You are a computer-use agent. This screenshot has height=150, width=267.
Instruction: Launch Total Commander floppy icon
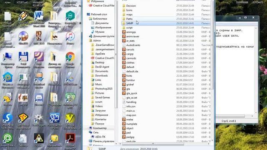click(x=23, y=60)
